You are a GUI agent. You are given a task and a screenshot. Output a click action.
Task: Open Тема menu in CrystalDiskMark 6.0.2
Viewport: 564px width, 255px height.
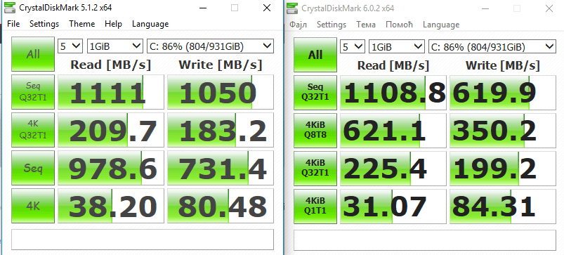[366, 25]
